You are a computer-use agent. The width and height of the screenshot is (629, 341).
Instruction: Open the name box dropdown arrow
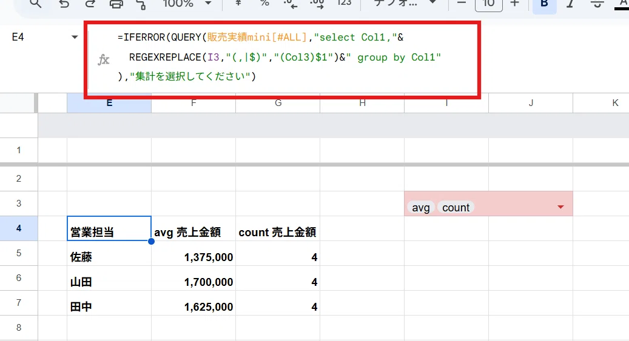point(75,38)
